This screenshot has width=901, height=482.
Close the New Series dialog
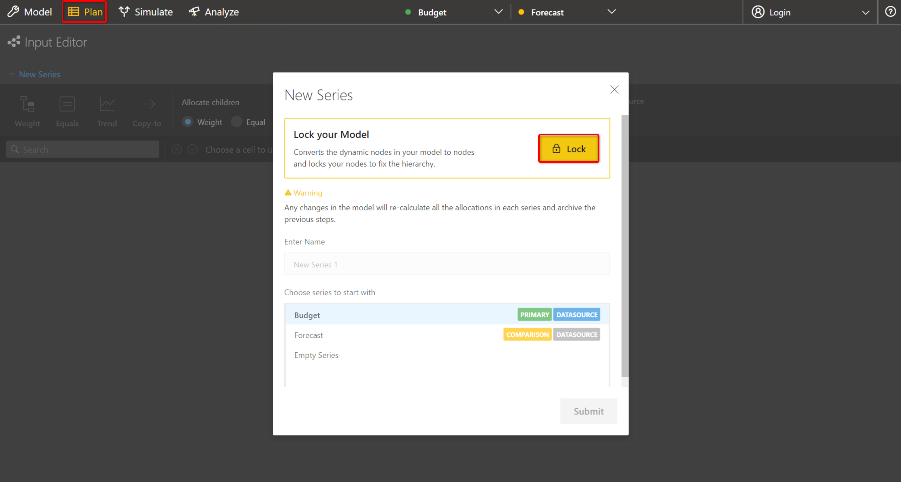click(x=614, y=89)
